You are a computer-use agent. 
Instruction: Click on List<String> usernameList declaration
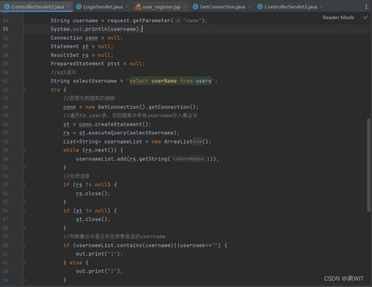click(x=137, y=141)
